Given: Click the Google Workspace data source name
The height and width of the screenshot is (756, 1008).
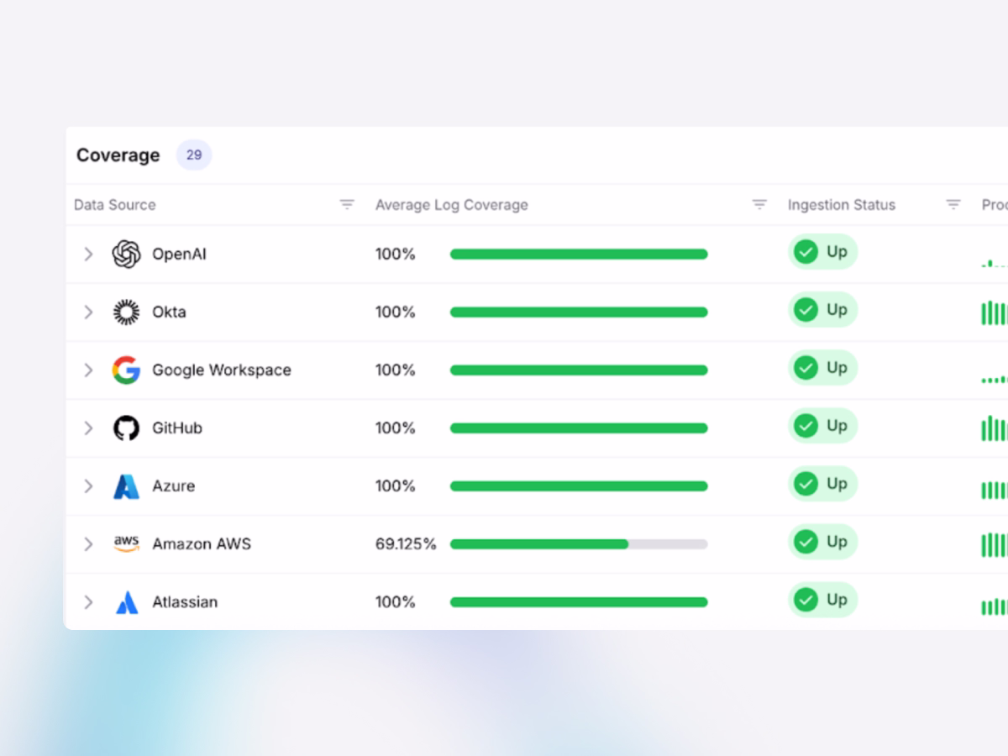Looking at the screenshot, I should point(222,370).
